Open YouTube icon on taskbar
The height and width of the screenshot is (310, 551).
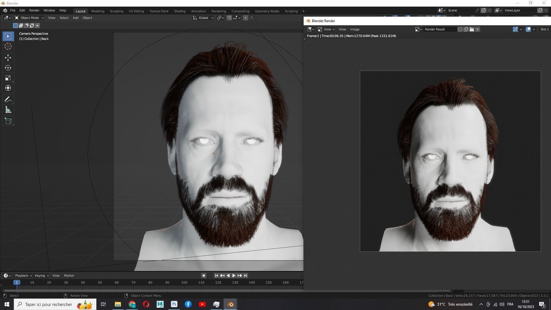pos(202,304)
